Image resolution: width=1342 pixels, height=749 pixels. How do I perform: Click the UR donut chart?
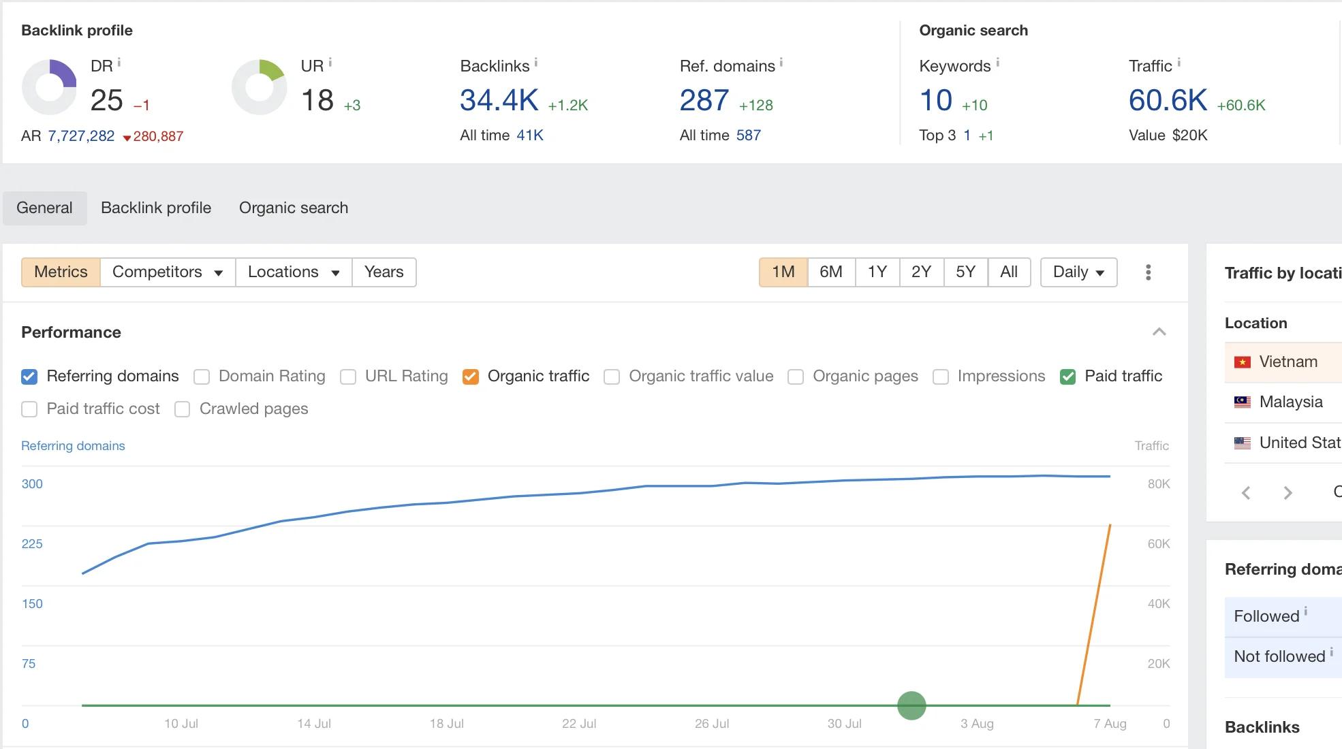259,87
